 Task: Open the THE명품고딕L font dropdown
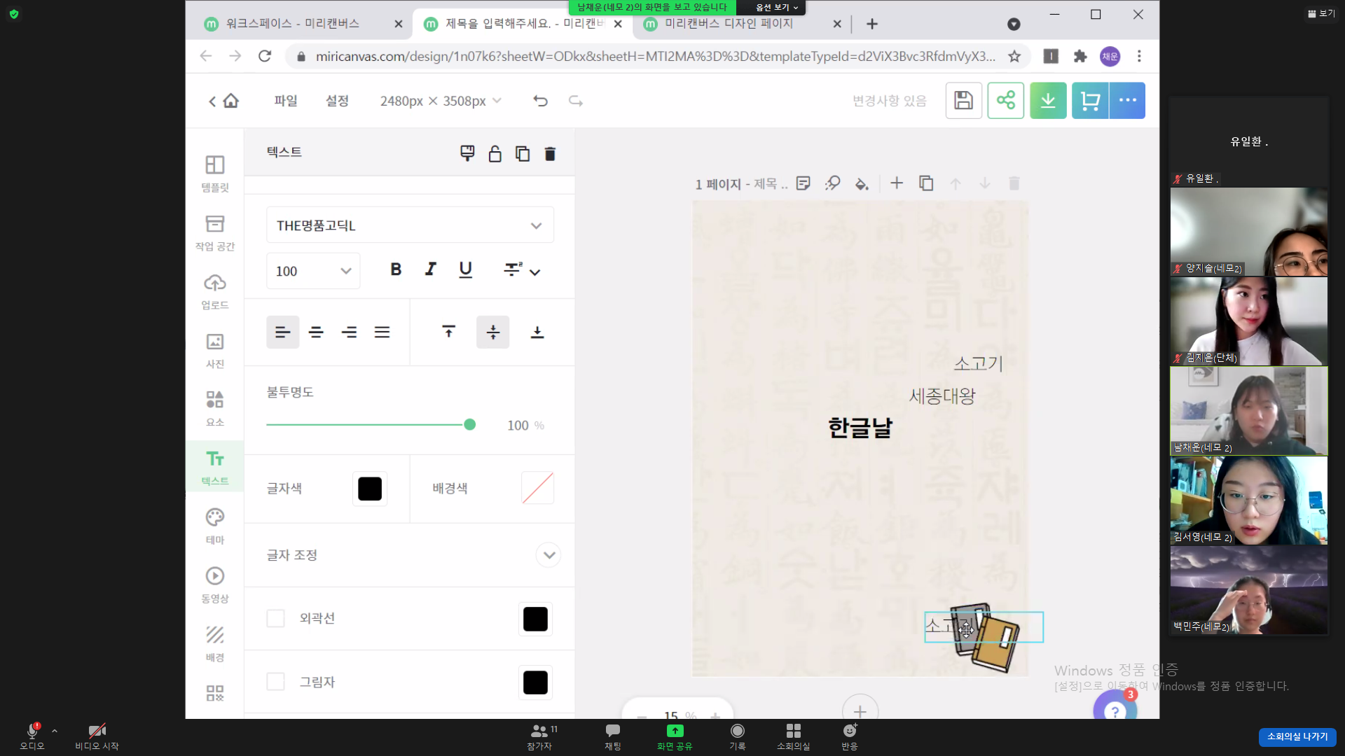coord(410,225)
